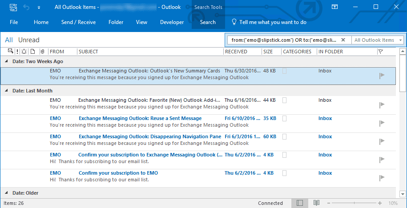
Task: Open the Send / Receive tab
Action: click(78, 22)
